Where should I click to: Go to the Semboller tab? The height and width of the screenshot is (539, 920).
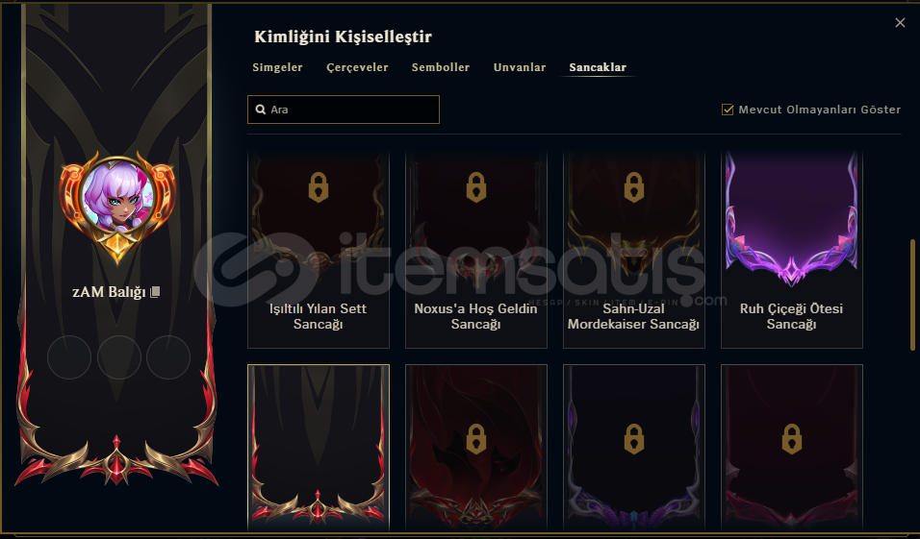tap(441, 67)
